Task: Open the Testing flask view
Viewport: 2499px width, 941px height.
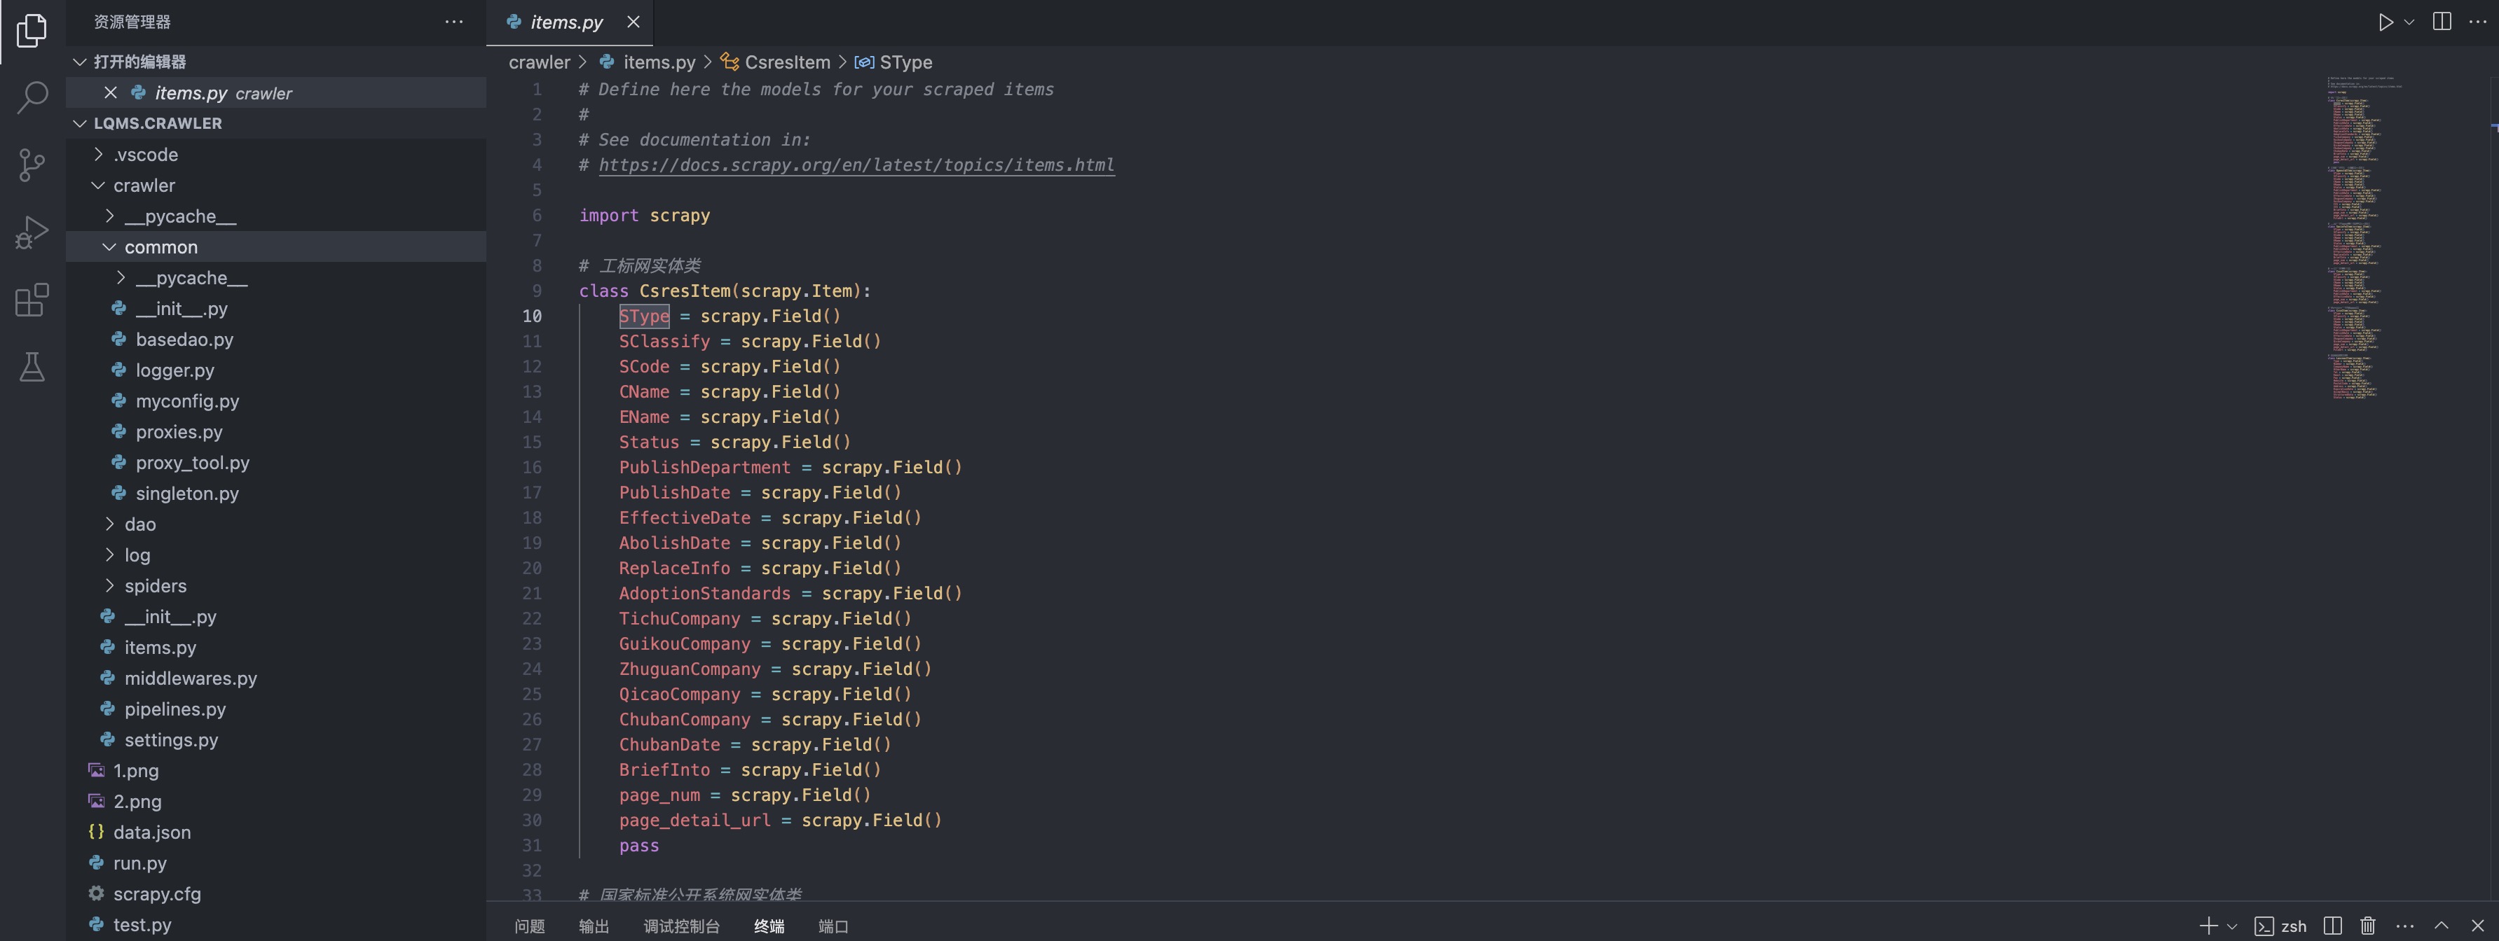Action: (32, 368)
